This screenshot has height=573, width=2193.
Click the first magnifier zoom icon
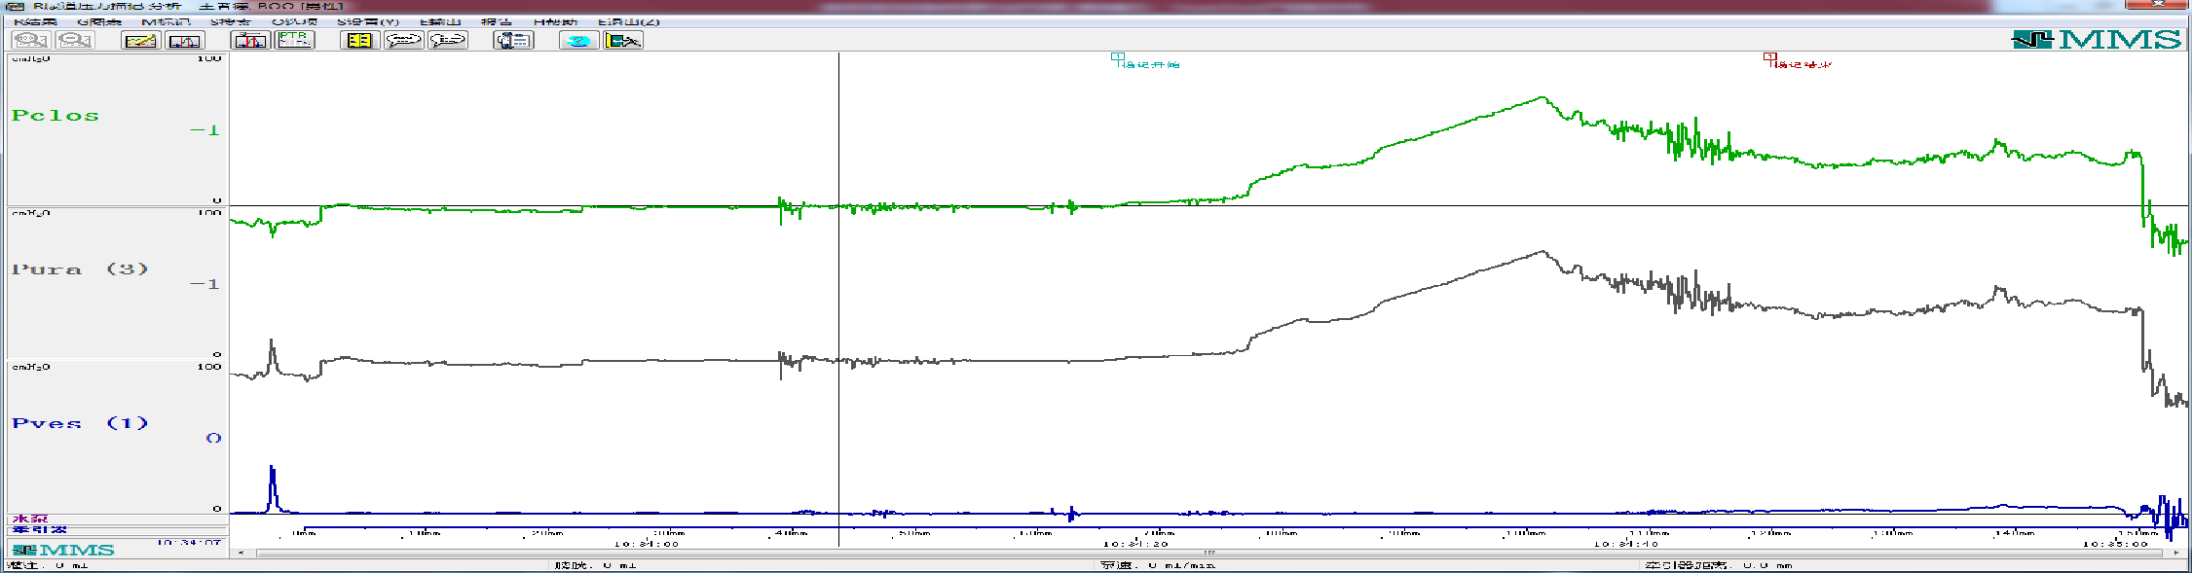click(30, 40)
